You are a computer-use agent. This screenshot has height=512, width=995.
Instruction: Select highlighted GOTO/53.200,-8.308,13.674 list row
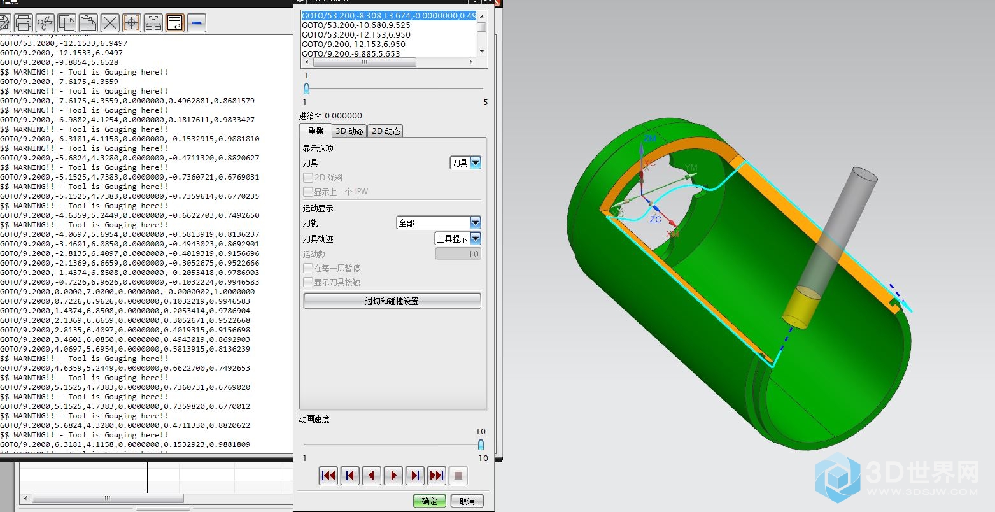click(388, 15)
